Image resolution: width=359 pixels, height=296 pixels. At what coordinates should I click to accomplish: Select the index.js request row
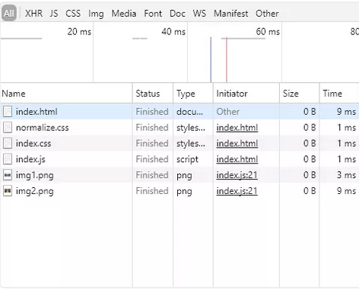[x=179, y=159]
